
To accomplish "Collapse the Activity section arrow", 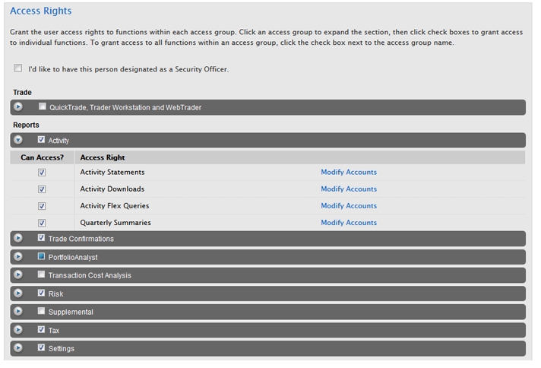I will (18, 141).
